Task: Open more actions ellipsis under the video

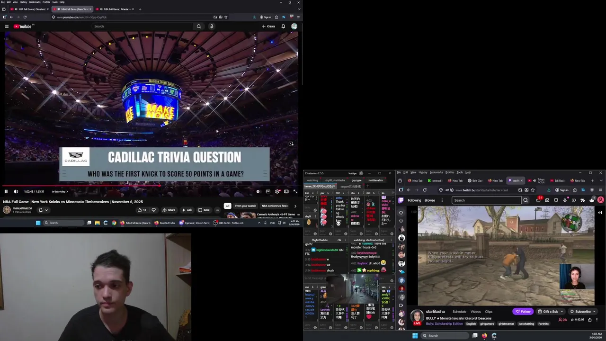Action: pos(217,210)
